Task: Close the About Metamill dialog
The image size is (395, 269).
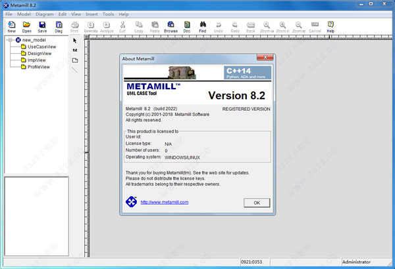Action: coord(265,58)
